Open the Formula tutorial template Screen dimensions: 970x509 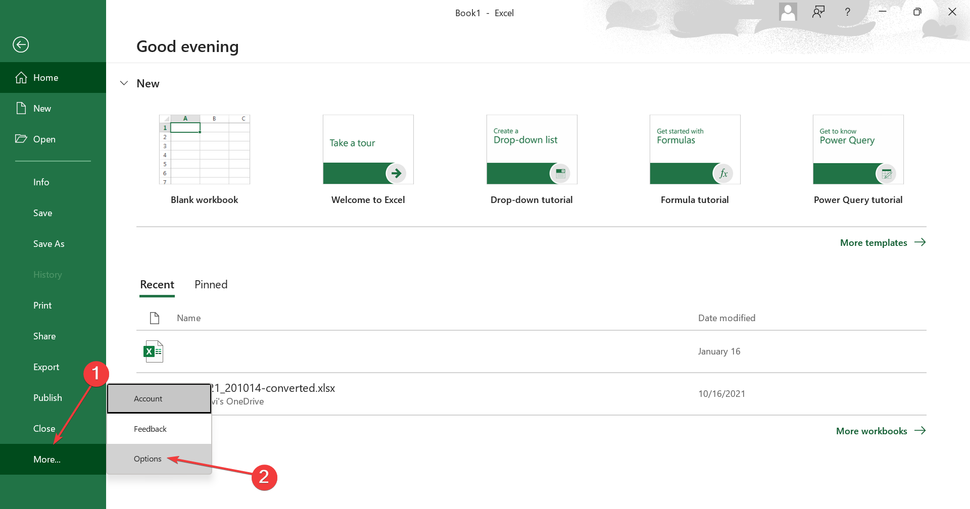[x=695, y=149]
